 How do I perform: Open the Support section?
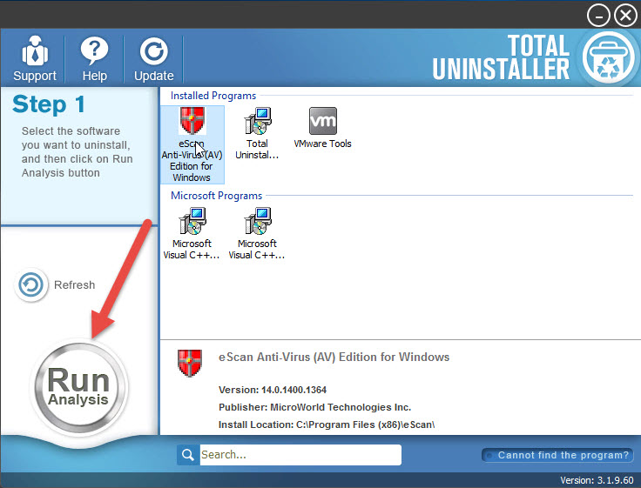click(34, 59)
